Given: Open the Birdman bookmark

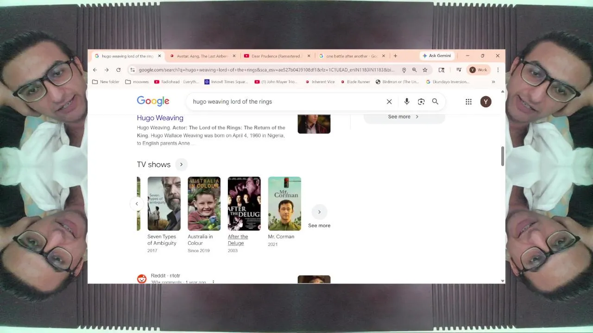Looking at the screenshot, I should (x=397, y=82).
